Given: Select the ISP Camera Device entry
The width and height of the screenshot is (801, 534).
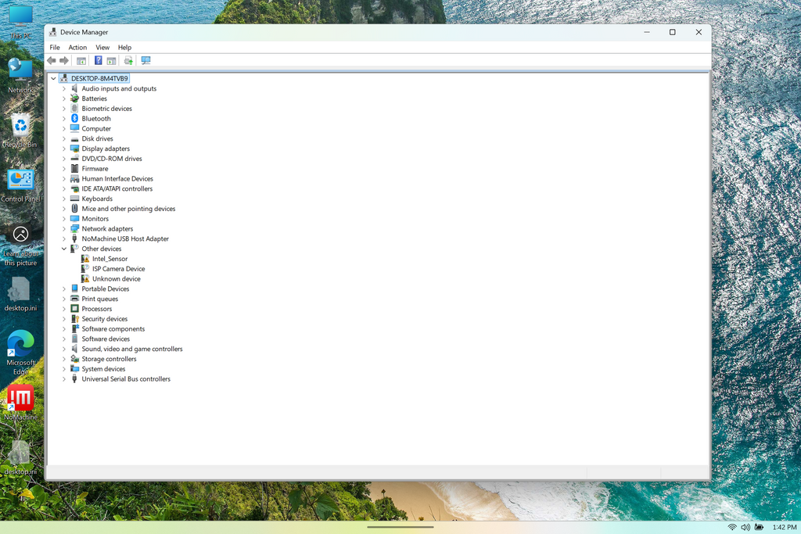Looking at the screenshot, I should [118, 269].
